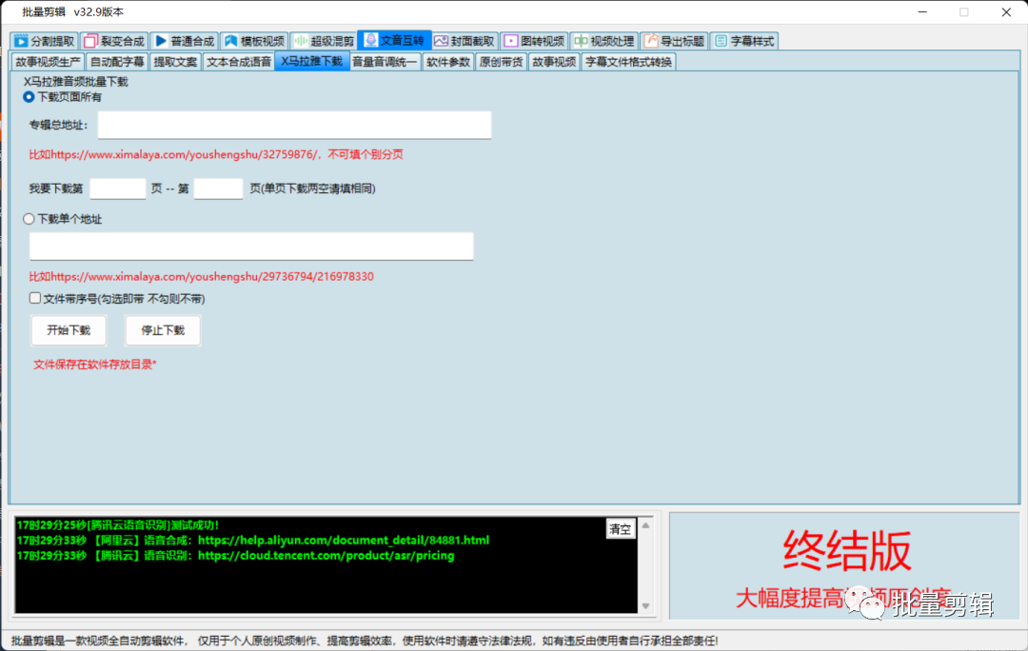Click the 裂变合成 tab icon

[x=90, y=41]
